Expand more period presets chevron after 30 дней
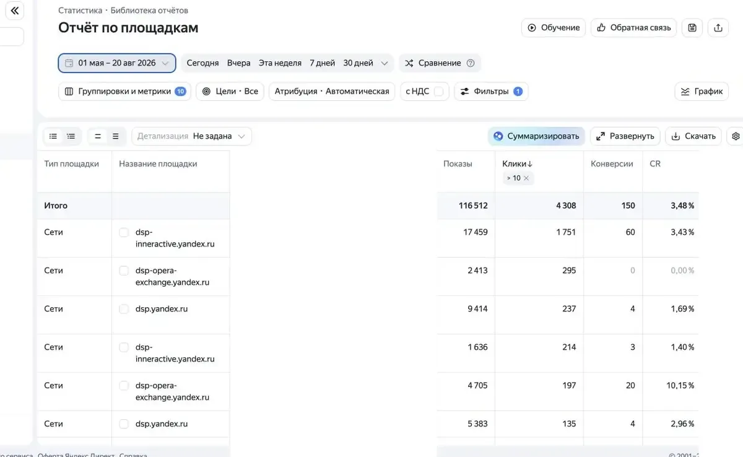 [x=385, y=63]
